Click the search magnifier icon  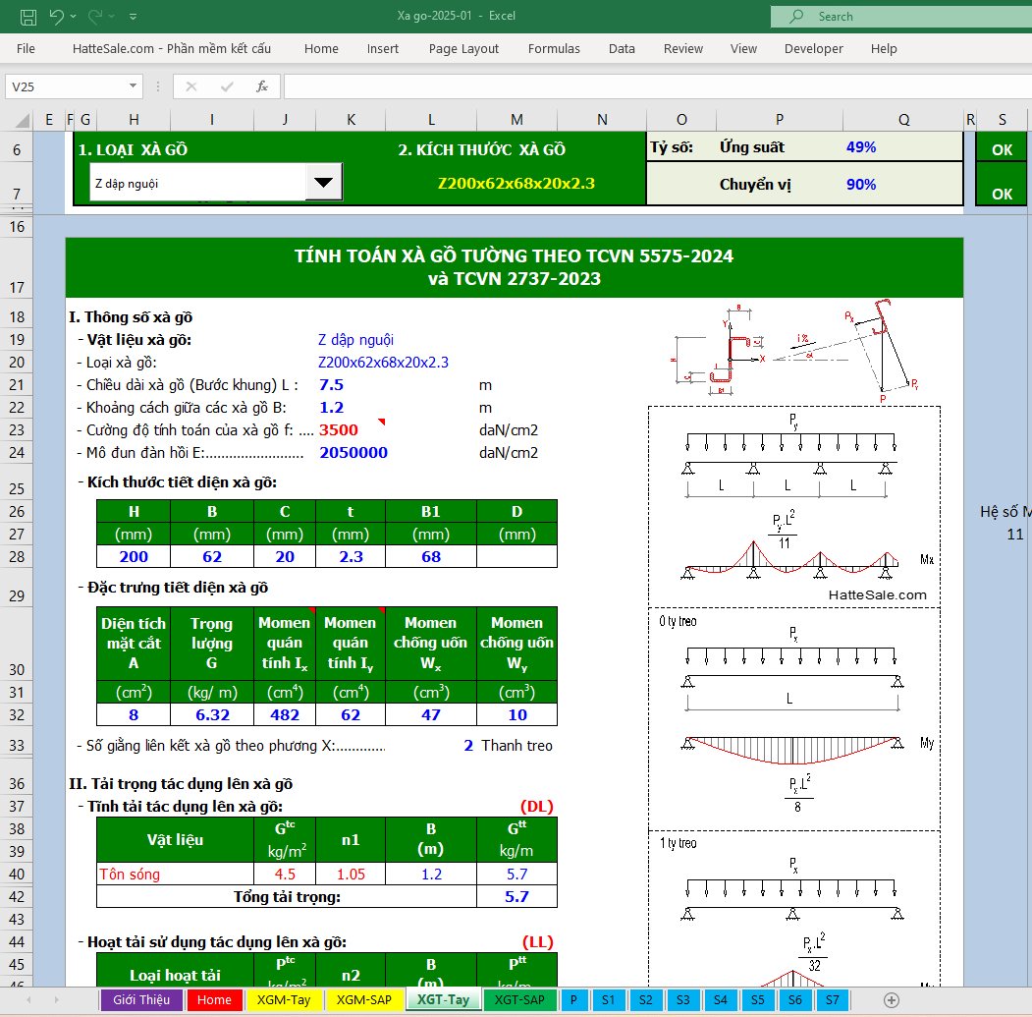(796, 16)
